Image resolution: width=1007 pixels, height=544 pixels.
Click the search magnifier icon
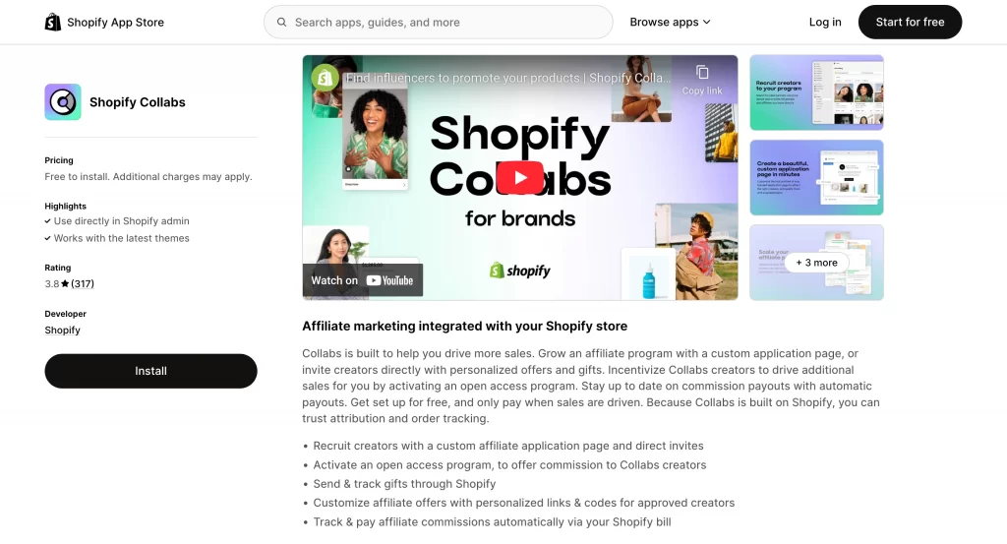tap(281, 22)
